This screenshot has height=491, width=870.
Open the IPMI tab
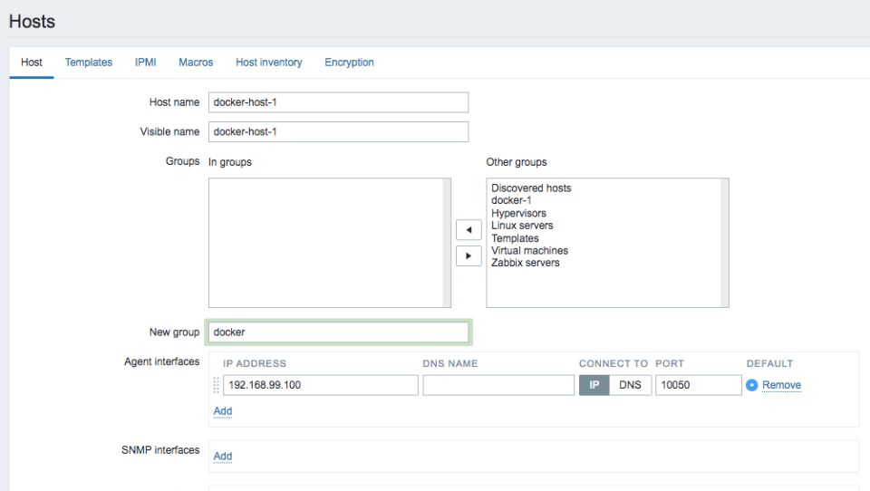click(145, 63)
